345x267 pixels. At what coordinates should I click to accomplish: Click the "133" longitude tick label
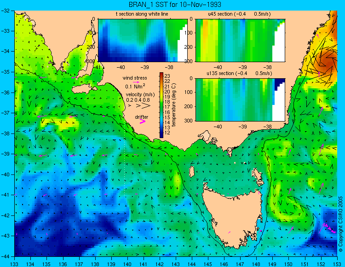(x=15, y=264)
